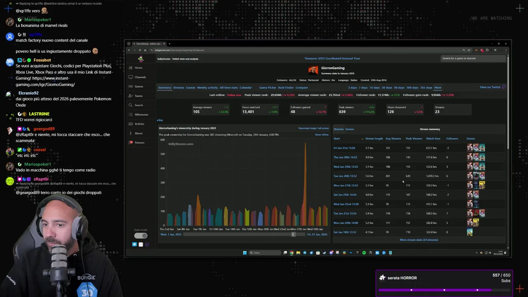Open the More date range option
Image resolution: width=528 pixels, height=297 pixels.
(x=438, y=87)
